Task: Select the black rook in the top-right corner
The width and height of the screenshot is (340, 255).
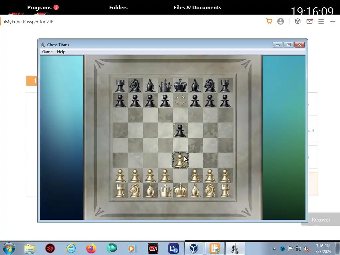Action: tap(225, 85)
